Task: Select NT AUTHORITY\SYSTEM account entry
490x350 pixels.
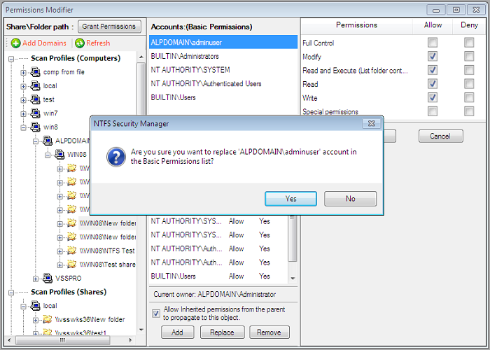Action: (x=190, y=70)
